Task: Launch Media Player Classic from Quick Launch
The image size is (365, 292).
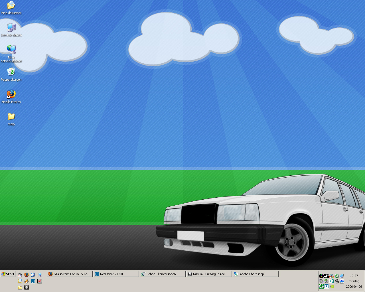Action: coord(20,275)
